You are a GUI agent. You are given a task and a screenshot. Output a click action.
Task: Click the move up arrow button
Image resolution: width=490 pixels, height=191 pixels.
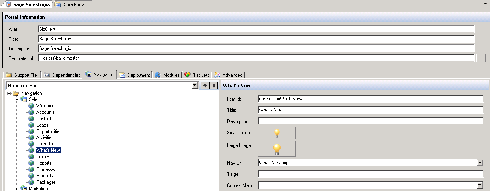pyautogui.click(x=205, y=86)
